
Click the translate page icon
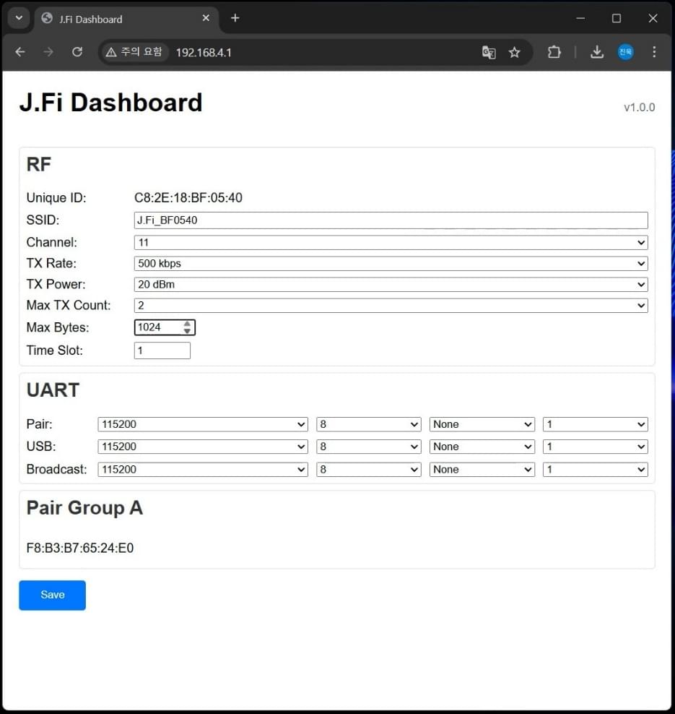click(x=489, y=52)
